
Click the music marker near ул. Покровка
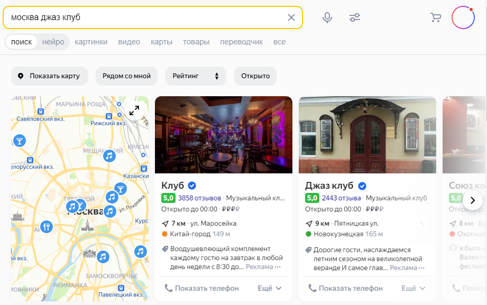(109, 211)
